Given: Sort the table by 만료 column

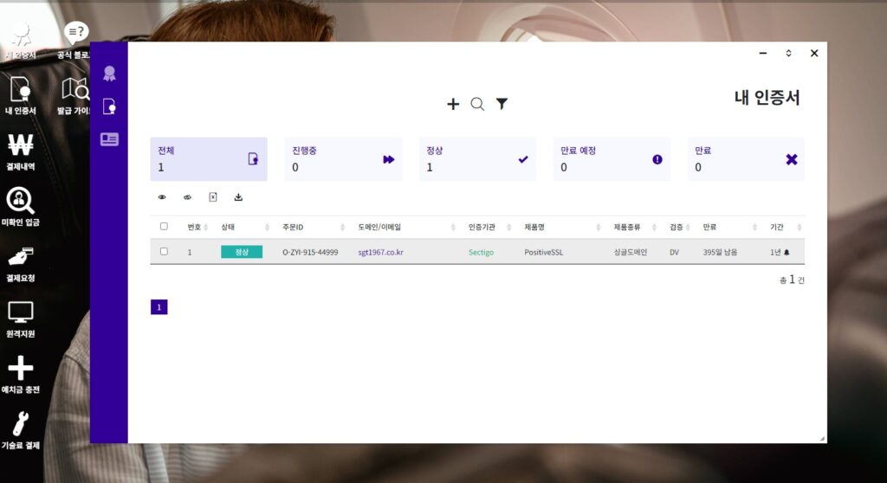Looking at the screenshot, I should (709, 227).
